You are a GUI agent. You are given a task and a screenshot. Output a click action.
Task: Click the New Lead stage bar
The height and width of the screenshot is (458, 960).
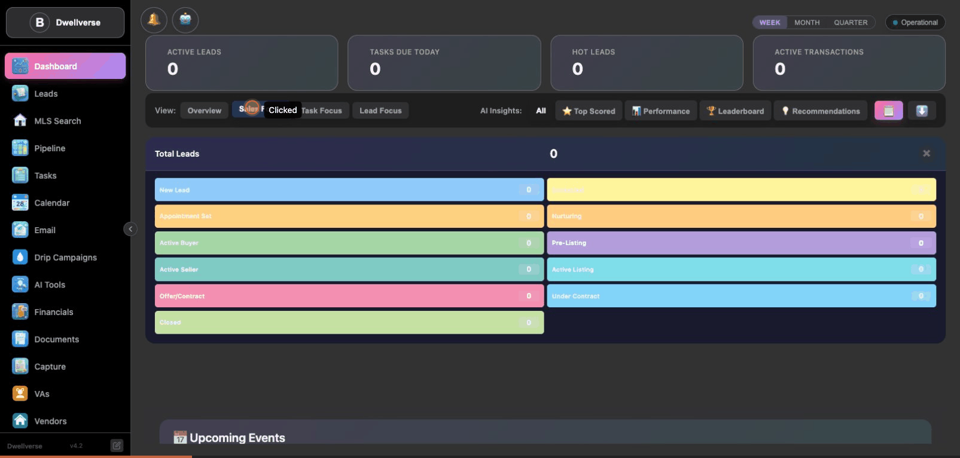[349, 190]
